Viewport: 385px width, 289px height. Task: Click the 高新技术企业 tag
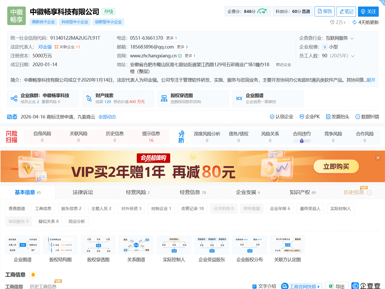[43, 22]
